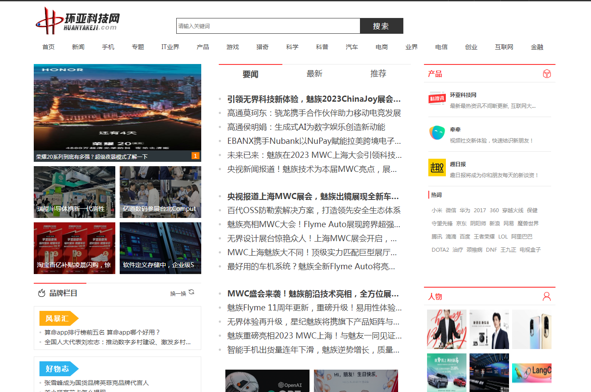Open 首页 in the navigation bar

[x=49, y=47]
